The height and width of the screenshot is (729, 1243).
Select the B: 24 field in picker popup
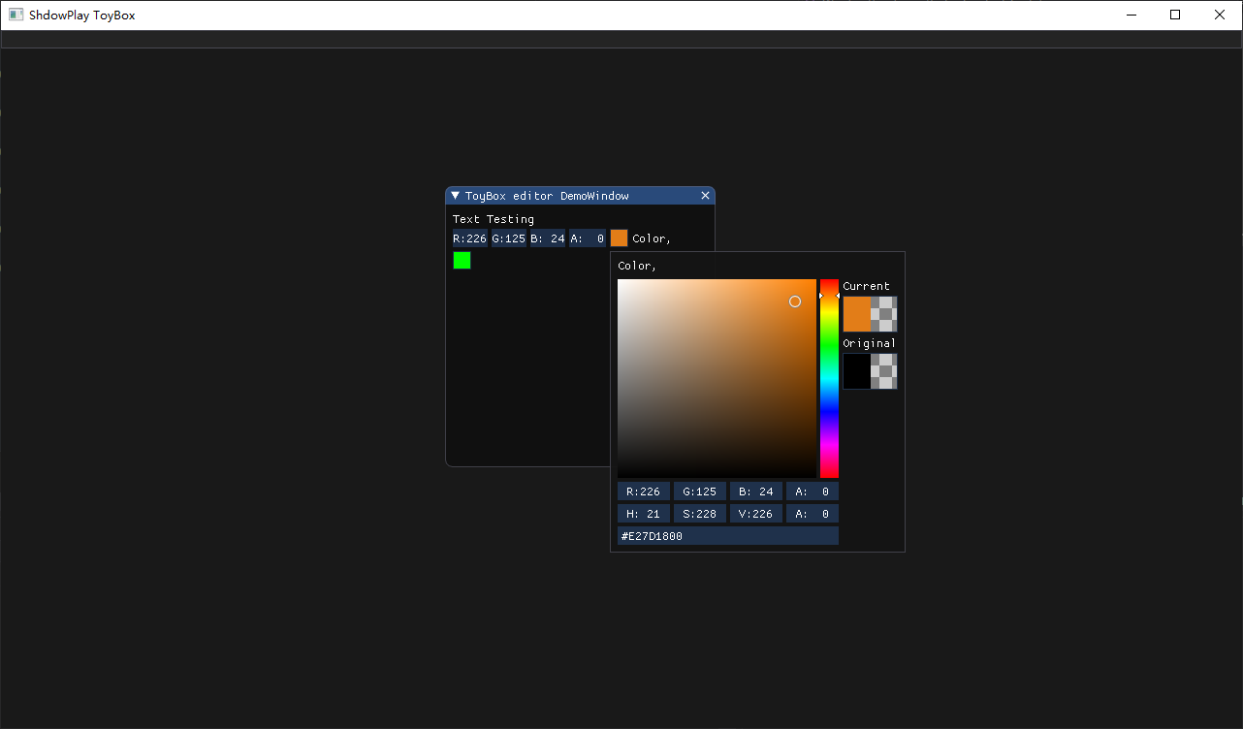[x=756, y=491]
